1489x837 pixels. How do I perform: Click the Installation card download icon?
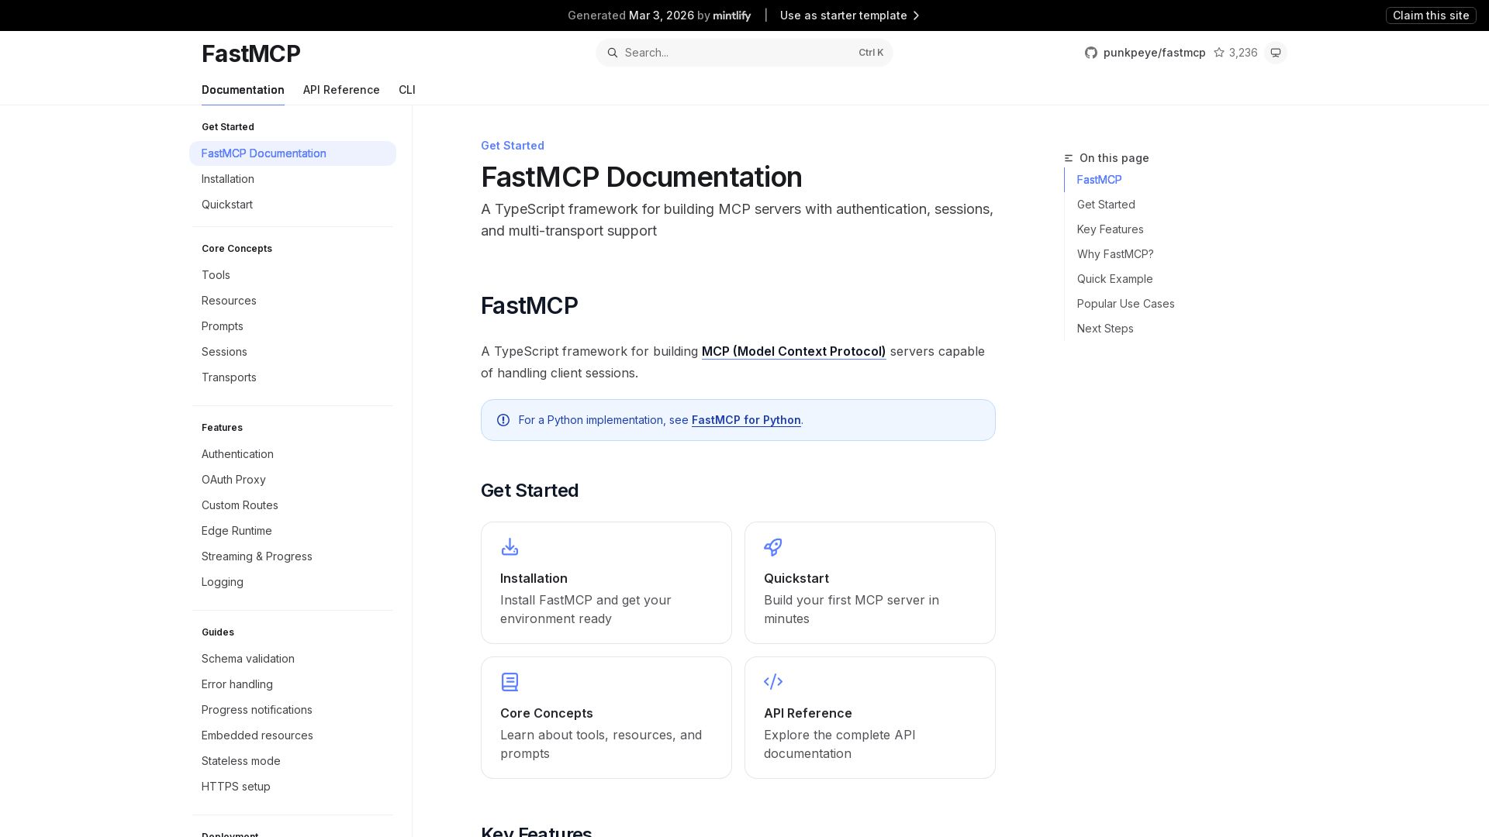coord(510,547)
